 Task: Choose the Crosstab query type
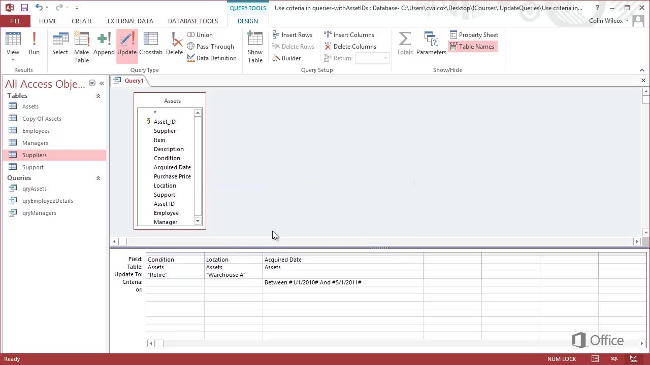click(151, 44)
